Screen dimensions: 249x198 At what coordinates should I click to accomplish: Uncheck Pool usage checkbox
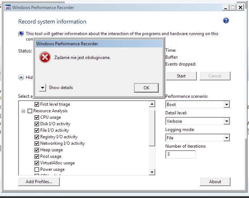pos(37,156)
